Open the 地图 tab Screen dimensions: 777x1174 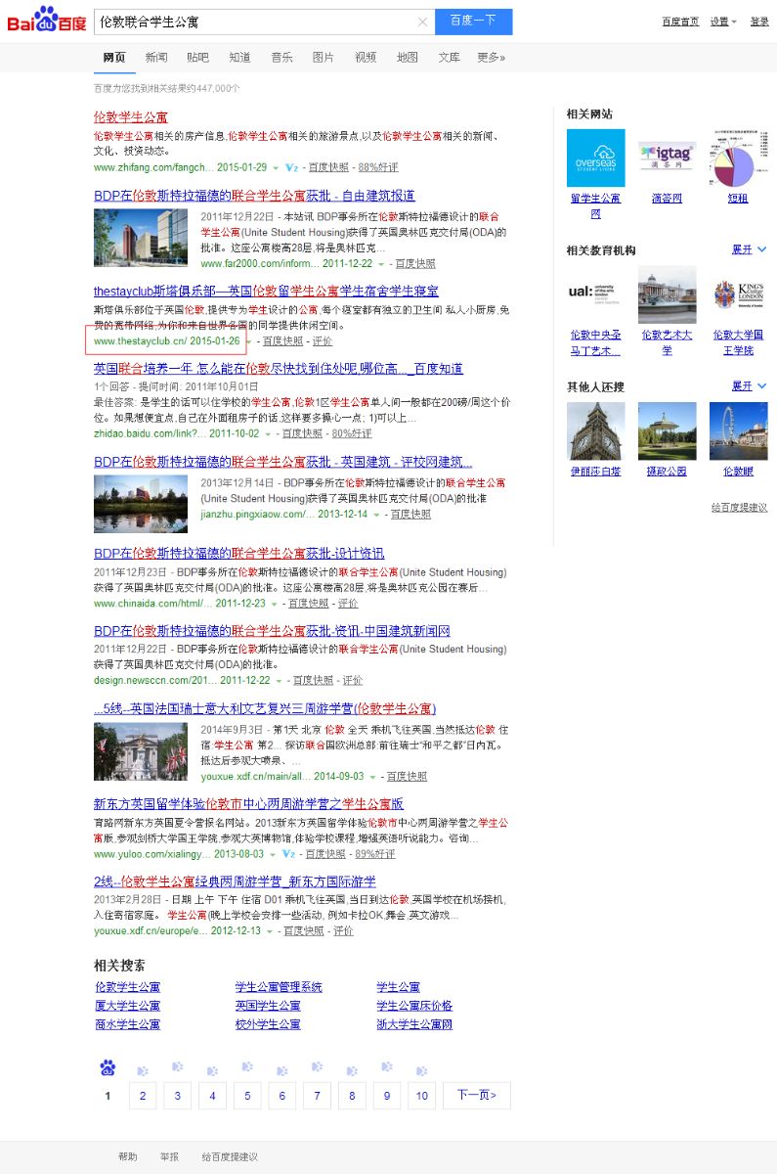408,58
